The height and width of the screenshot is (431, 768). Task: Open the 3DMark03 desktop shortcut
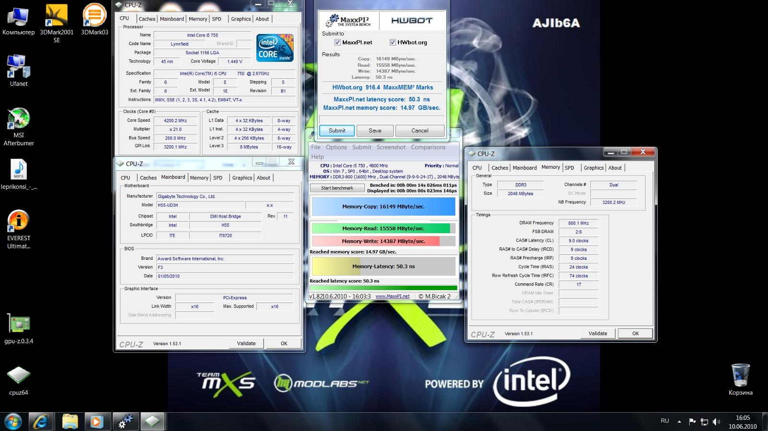coord(95,21)
